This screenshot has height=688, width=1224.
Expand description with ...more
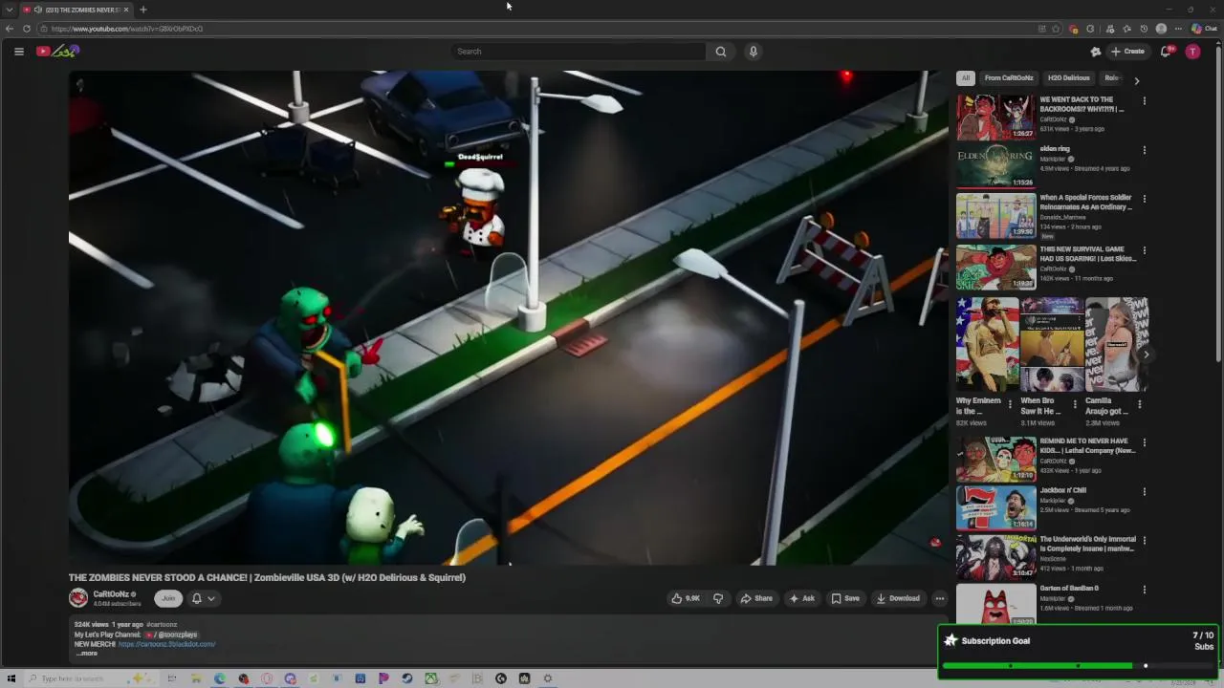86,654
